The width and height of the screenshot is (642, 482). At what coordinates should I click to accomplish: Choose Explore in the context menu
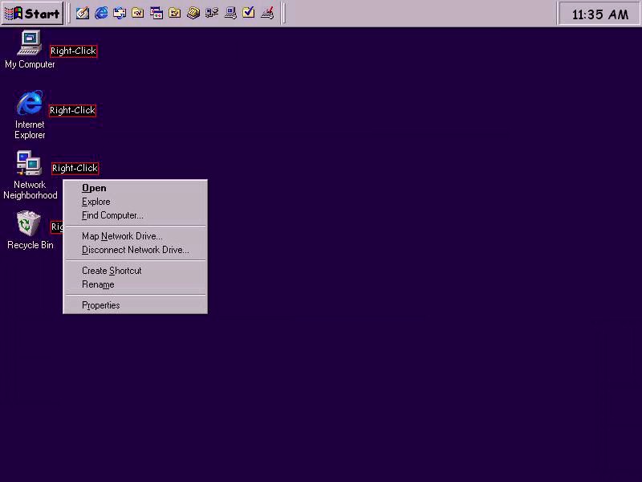pos(135,202)
